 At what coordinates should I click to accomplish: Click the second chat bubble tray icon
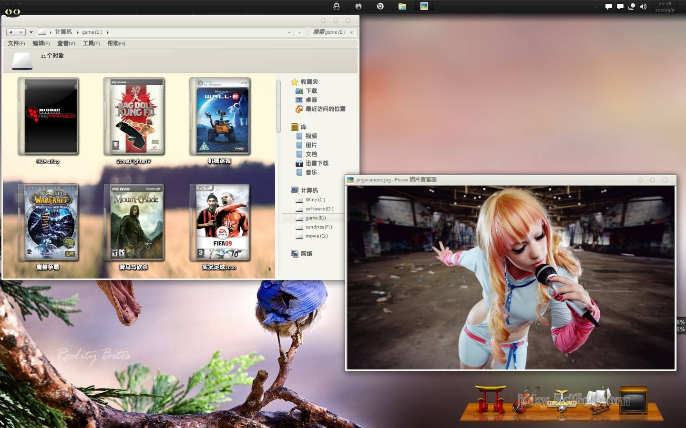[x=620, y=7]
